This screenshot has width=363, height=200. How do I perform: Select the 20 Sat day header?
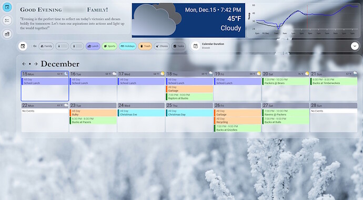(286, 74)
